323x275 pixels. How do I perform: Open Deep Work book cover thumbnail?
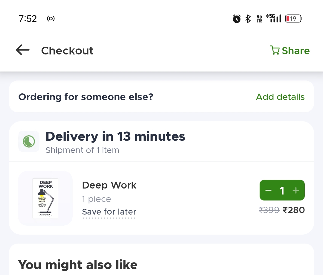pyautogui.click(x=45, y=198)
